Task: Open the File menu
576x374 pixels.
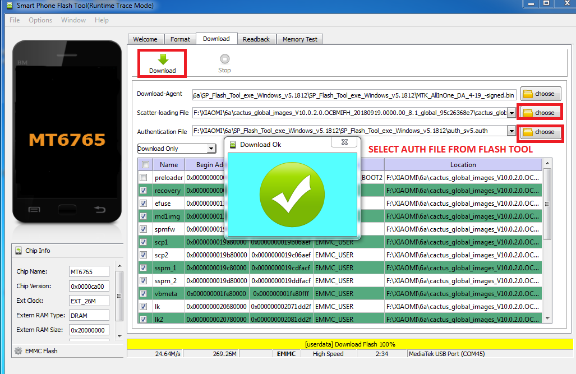Action: 15,20
